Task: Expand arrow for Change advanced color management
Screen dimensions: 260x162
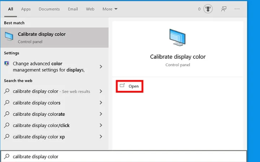Action: coord(101,67)
